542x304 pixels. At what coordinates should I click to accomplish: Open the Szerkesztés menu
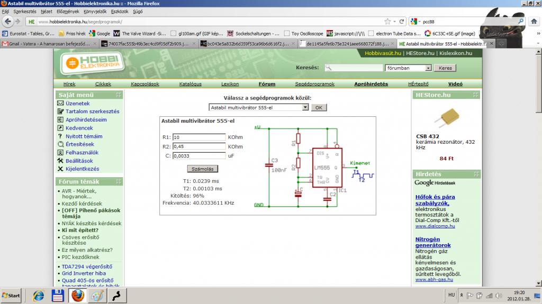(24, 12)
